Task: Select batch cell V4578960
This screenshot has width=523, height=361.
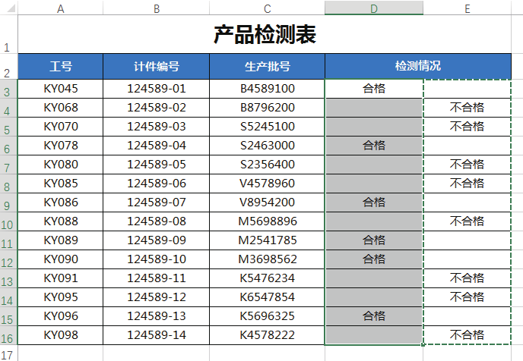Action: click(267, 184)
